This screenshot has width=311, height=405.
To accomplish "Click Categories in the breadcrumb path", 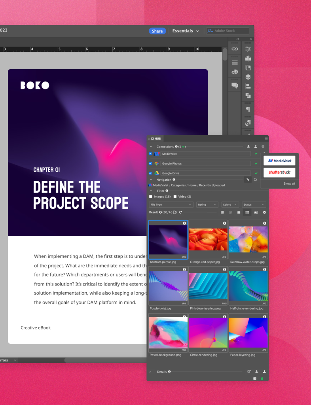I will coord(178,185).
